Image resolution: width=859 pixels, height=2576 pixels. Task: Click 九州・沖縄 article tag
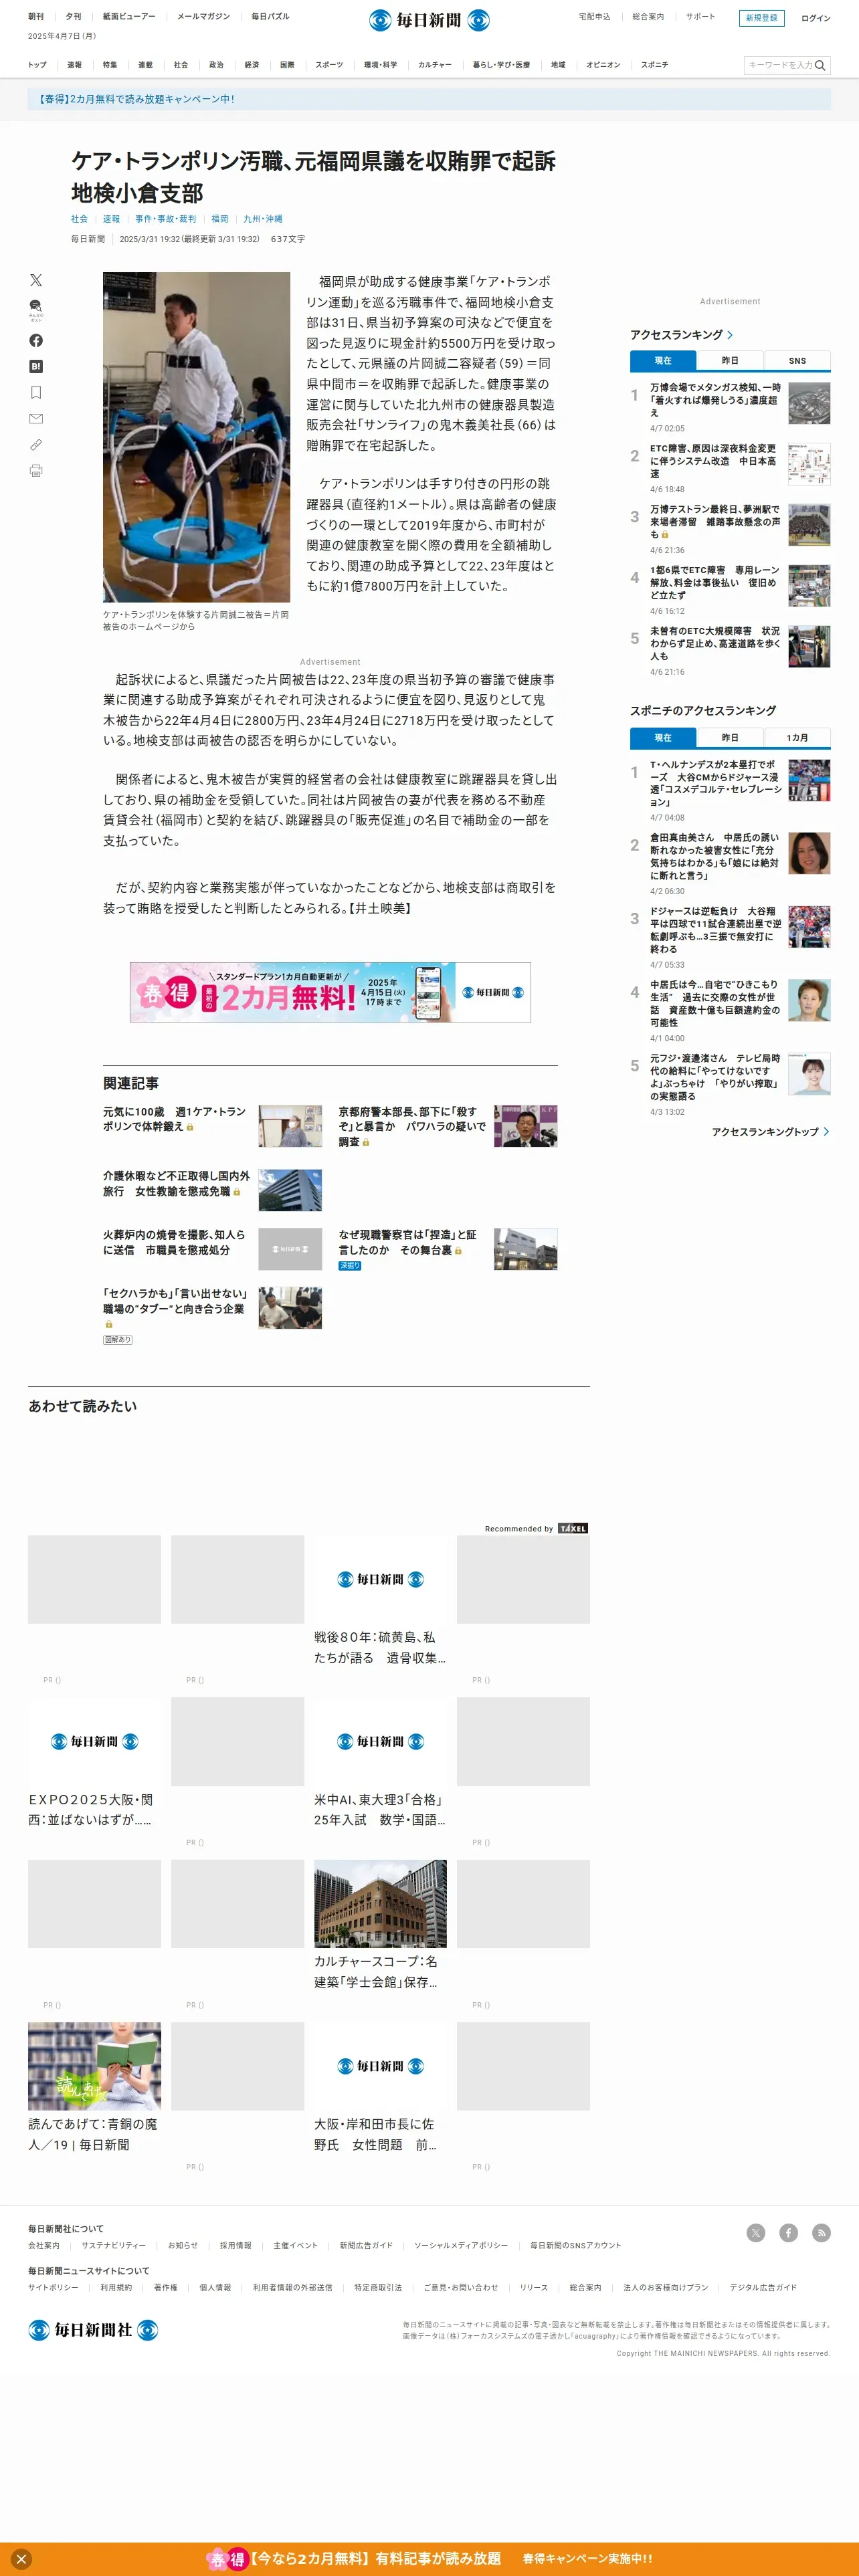263,219
